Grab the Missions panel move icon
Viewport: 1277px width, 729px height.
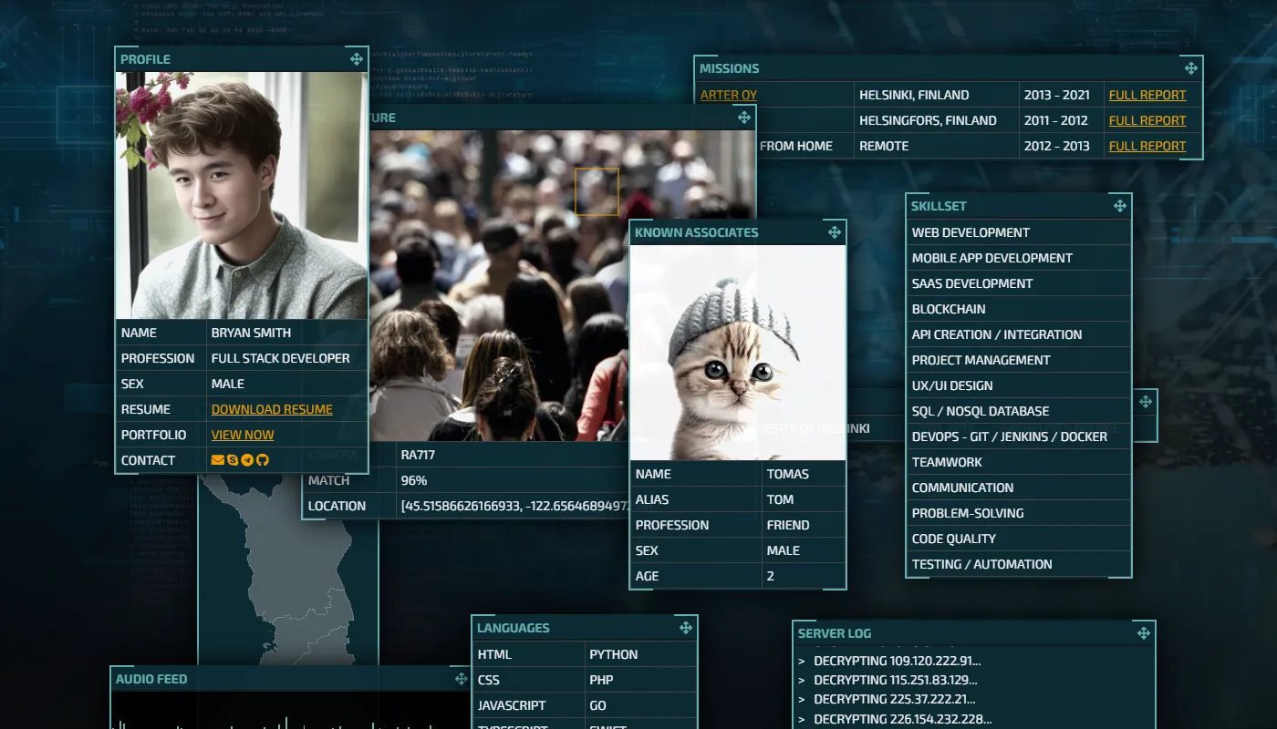click(x=1190, y=68)
